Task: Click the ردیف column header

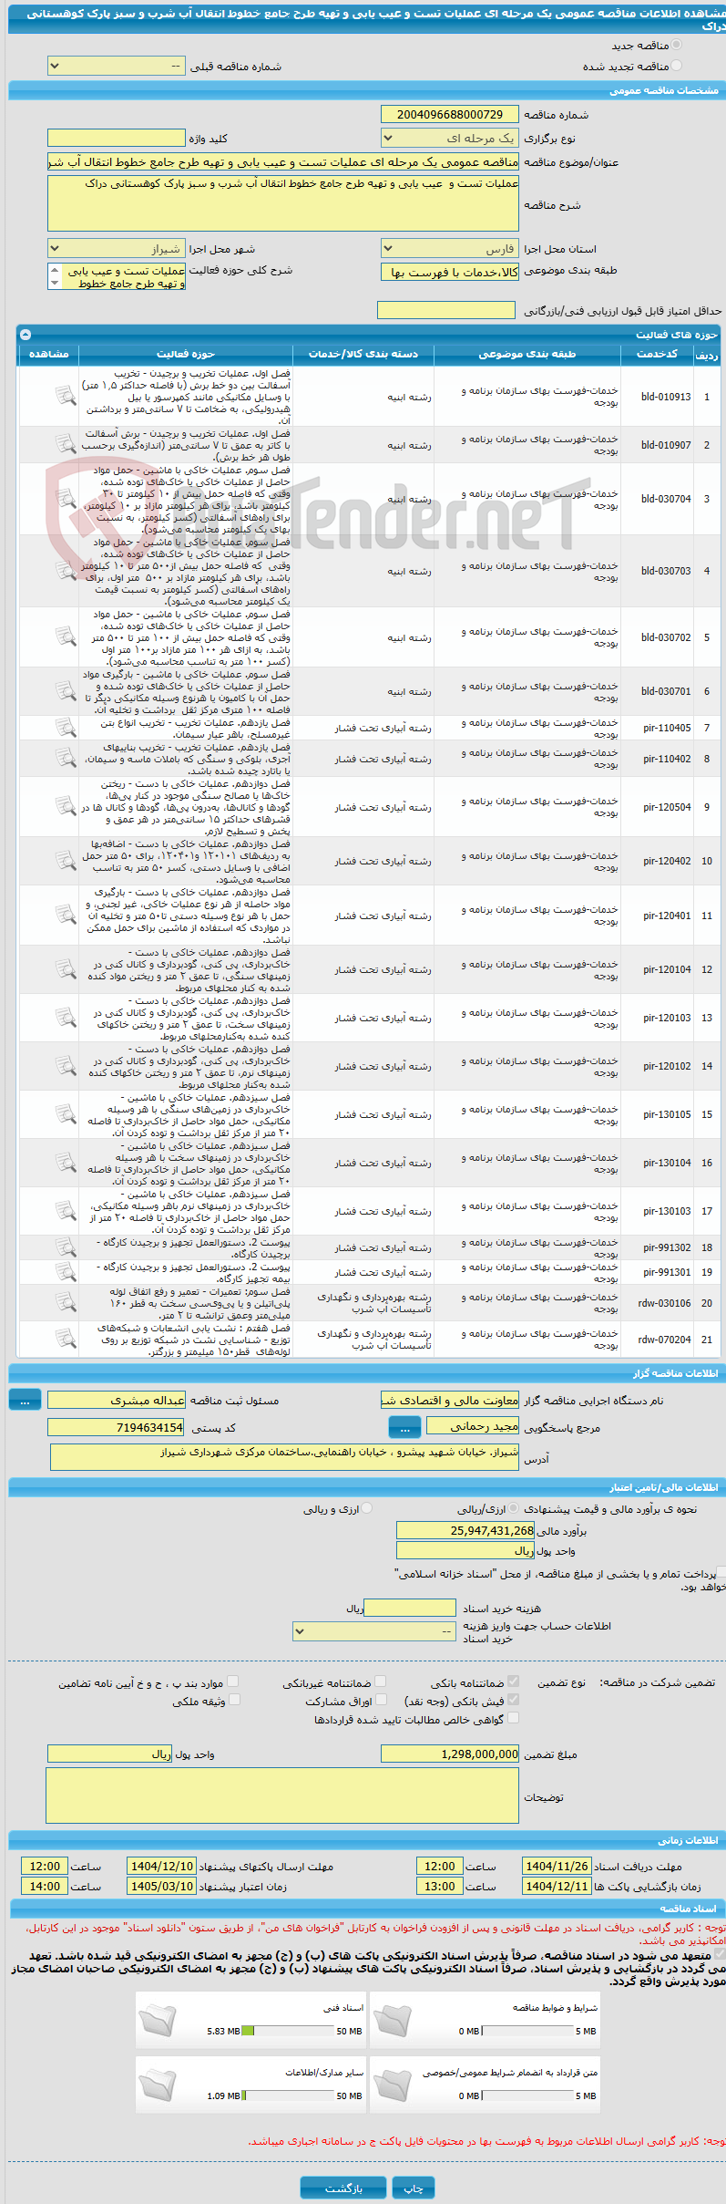Action: 706,355
